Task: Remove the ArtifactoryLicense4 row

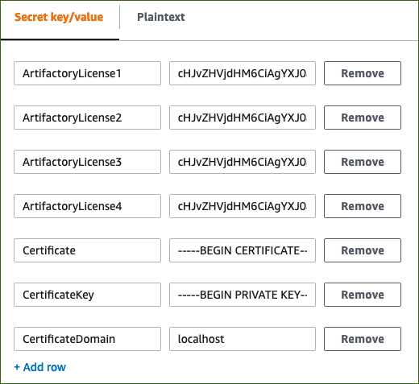Action: pos(363,206)
